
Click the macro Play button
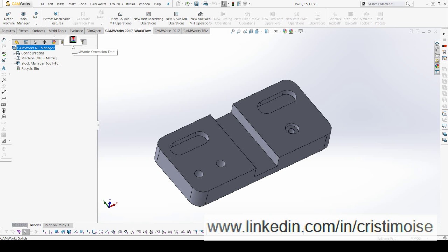pyautogui.click(x=445, y=34)
